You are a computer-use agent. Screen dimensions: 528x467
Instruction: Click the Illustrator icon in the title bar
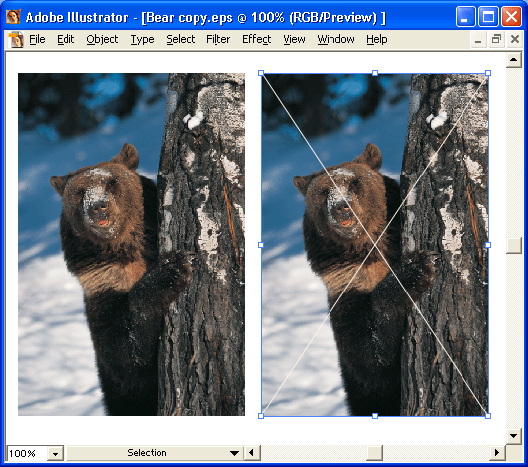(x=13, y=17)
